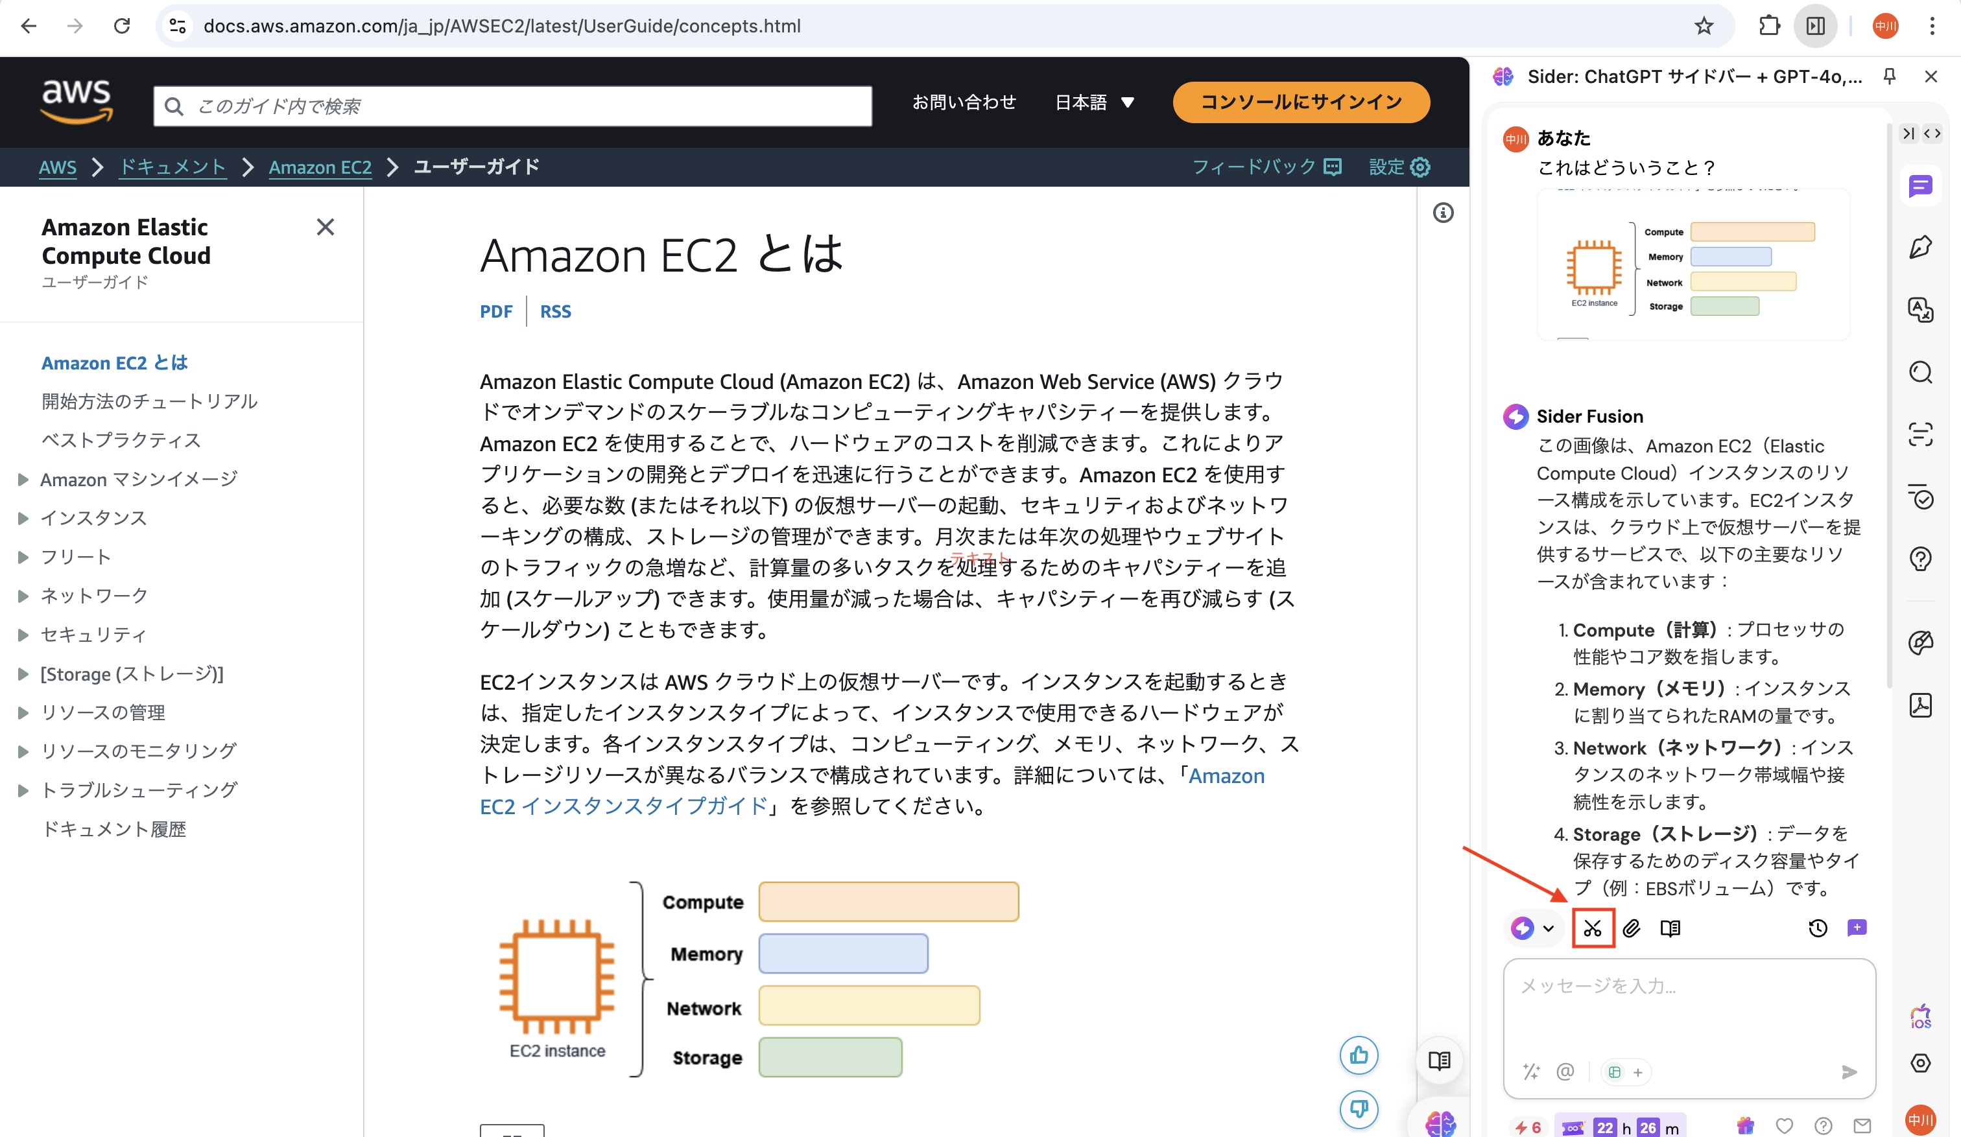Reload the page in Chrome

(122, 26)
